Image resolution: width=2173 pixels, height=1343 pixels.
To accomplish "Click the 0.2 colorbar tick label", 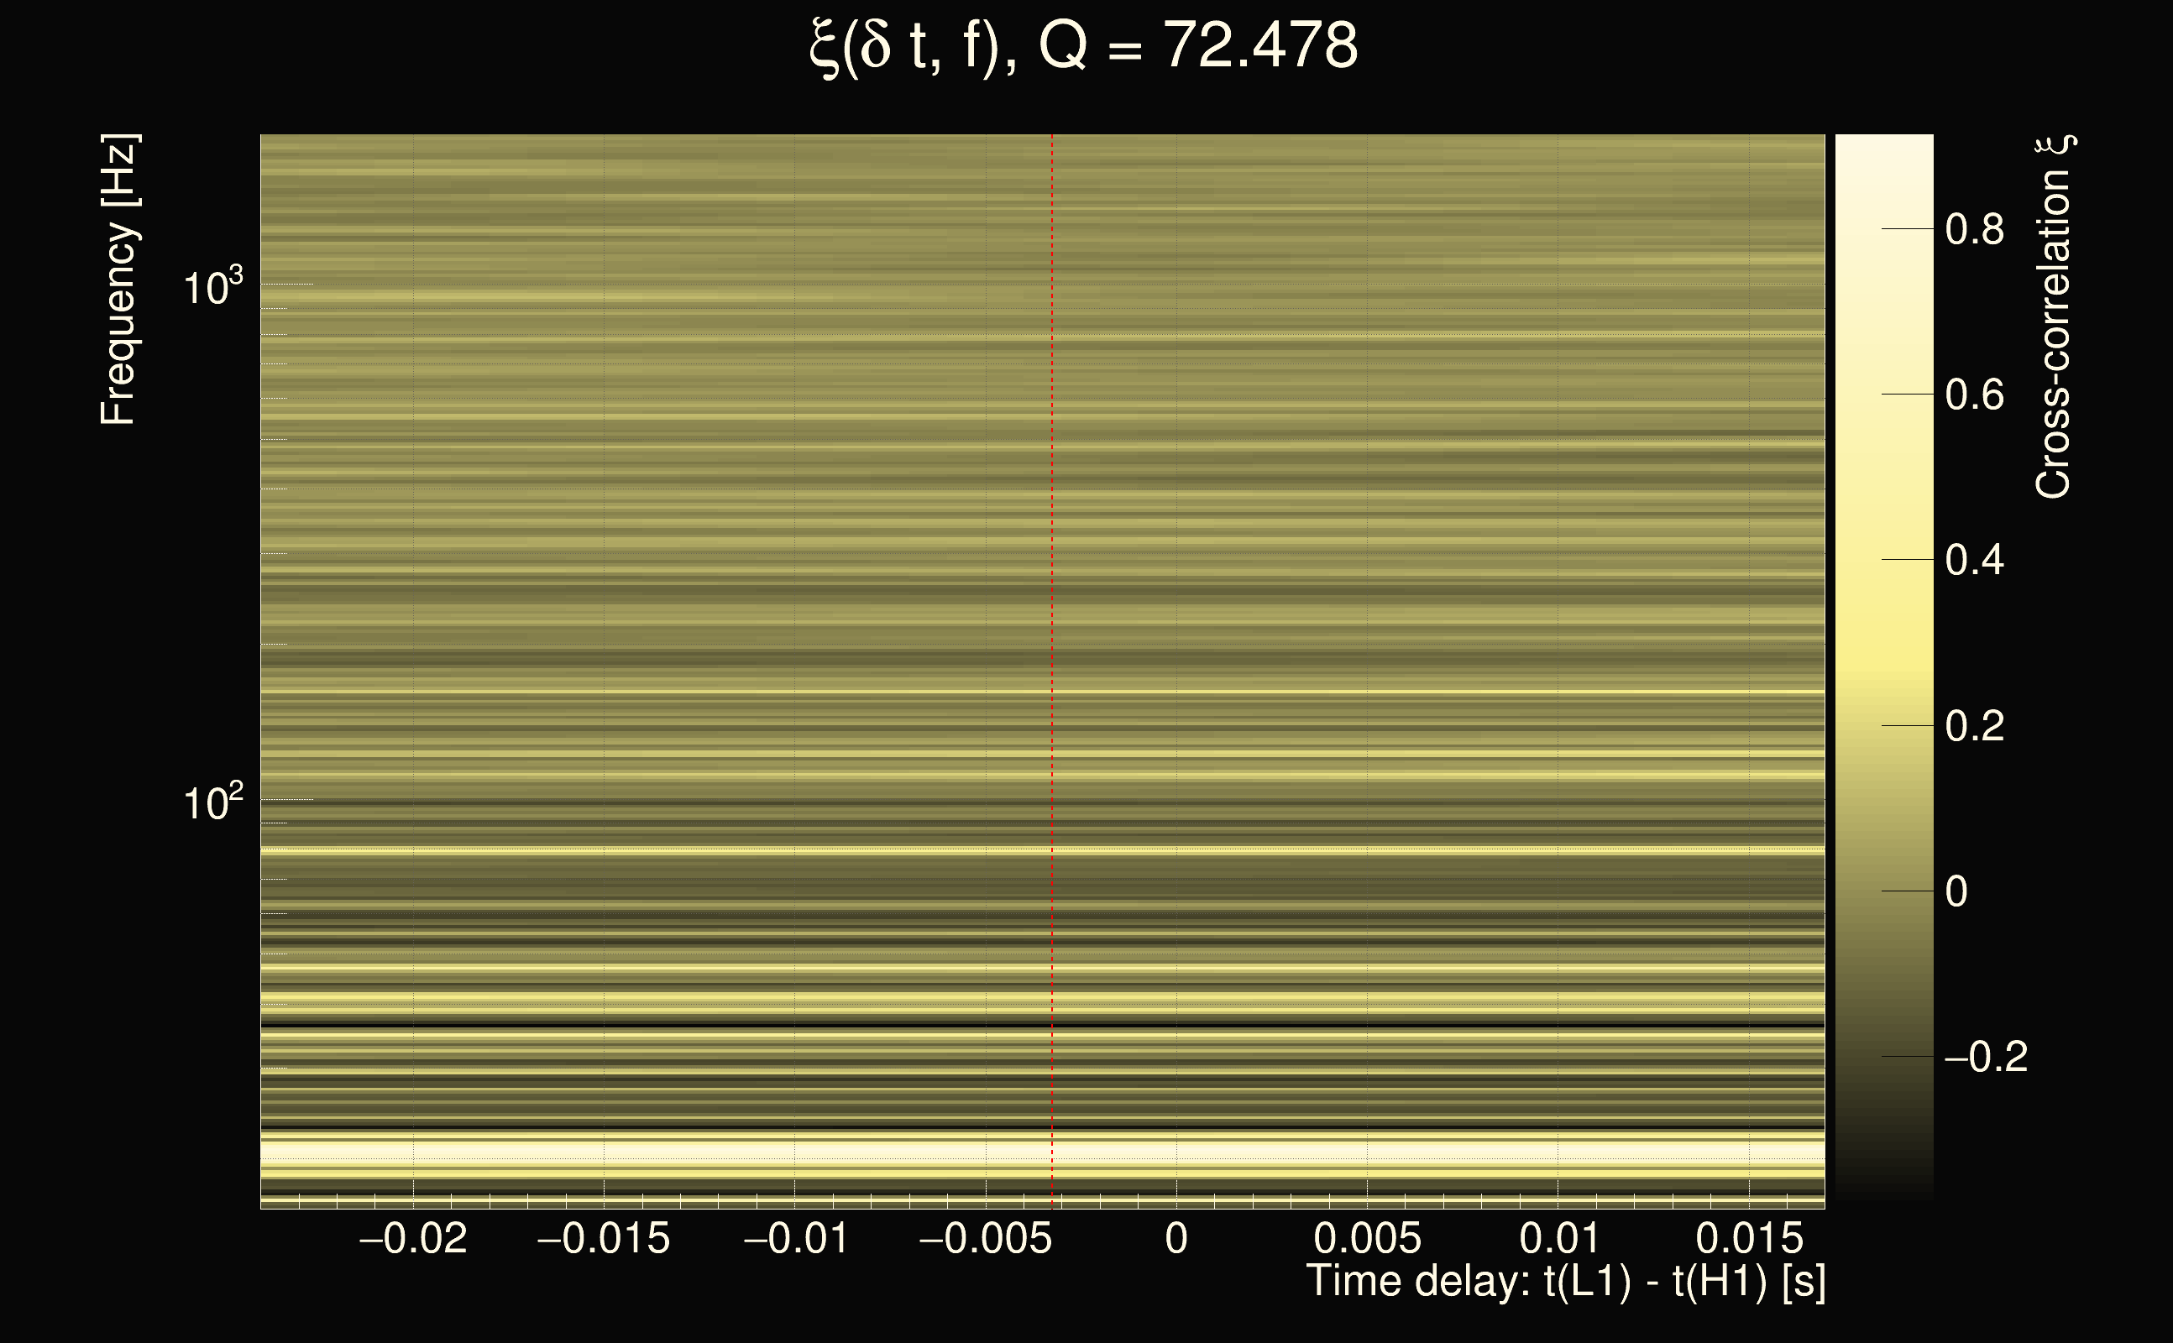I will 1974,727.
